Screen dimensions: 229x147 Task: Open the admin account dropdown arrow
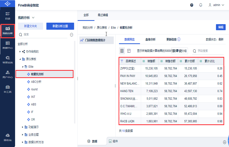223,5
